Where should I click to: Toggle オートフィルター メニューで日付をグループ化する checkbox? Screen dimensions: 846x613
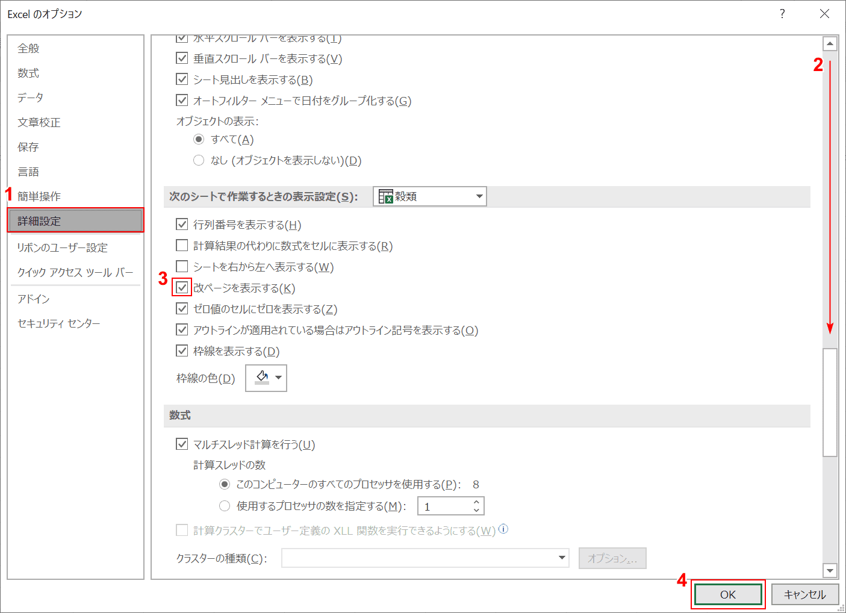point(182,101)
